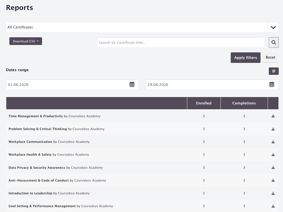Download report for Time Management & Productivity

273,116
